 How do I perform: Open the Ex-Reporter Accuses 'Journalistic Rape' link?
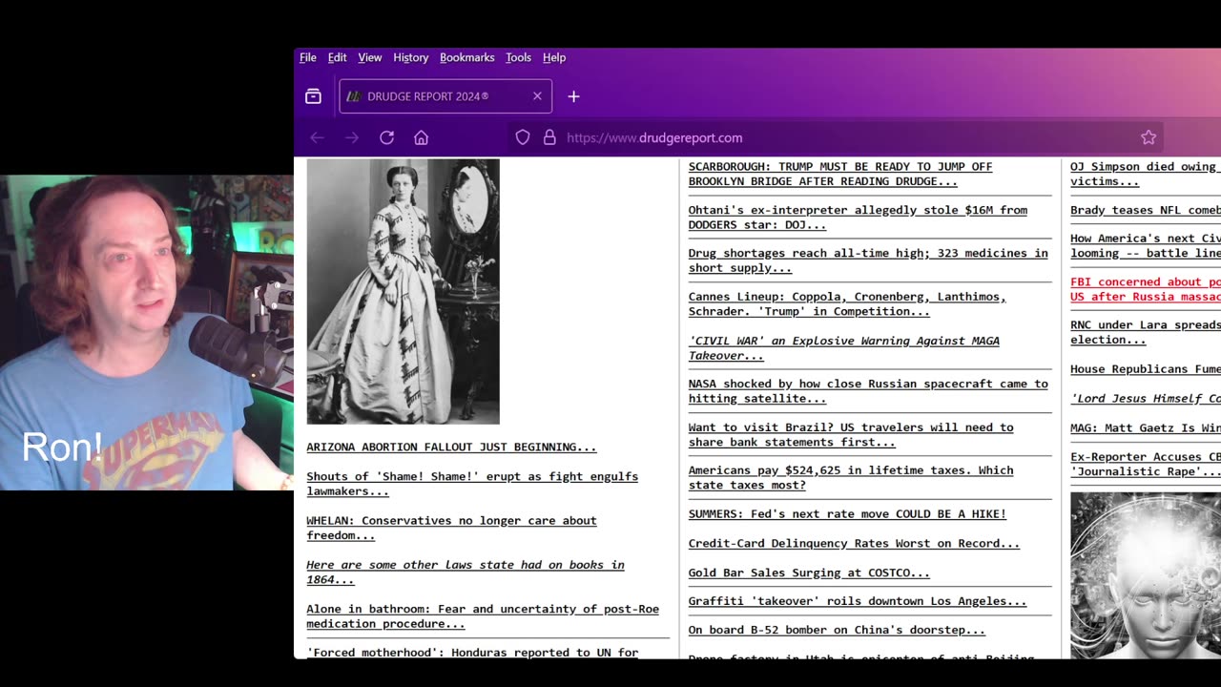(1145, 464)
